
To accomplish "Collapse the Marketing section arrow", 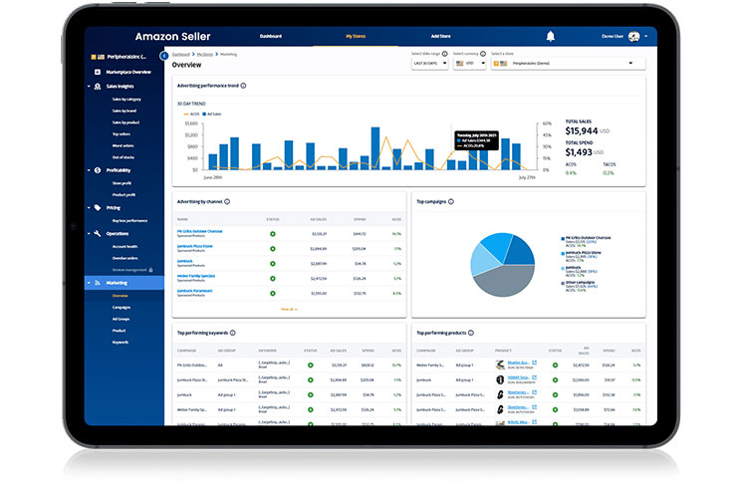I will click(89, 283).
